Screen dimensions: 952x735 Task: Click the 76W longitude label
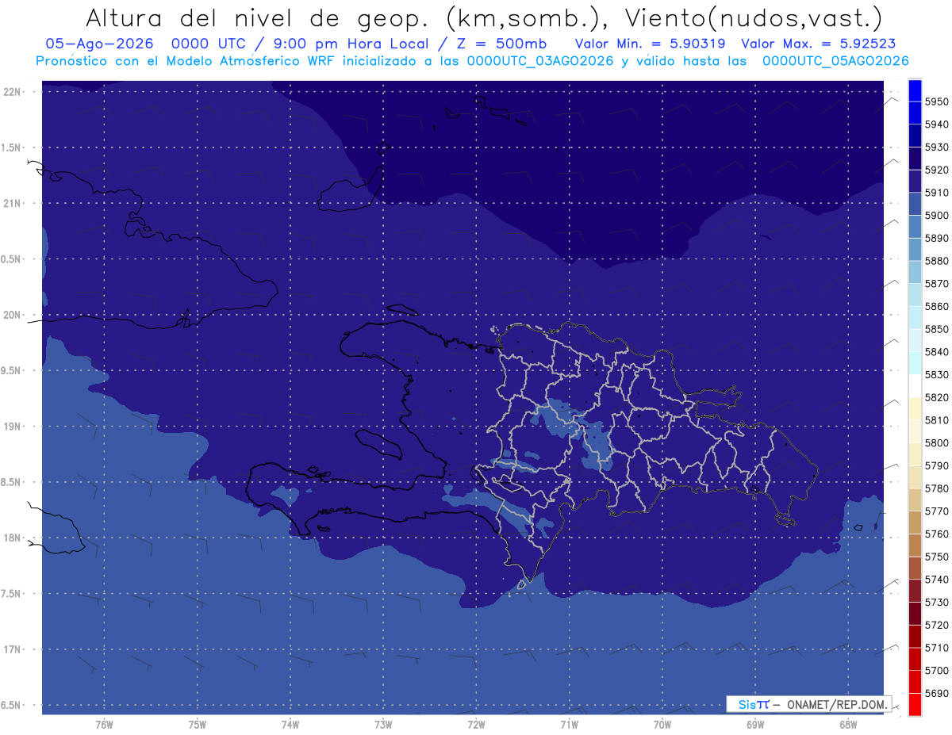click(104, 725)
